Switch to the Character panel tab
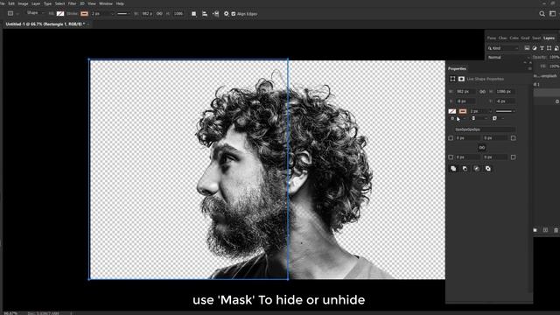 pos(502,38)
